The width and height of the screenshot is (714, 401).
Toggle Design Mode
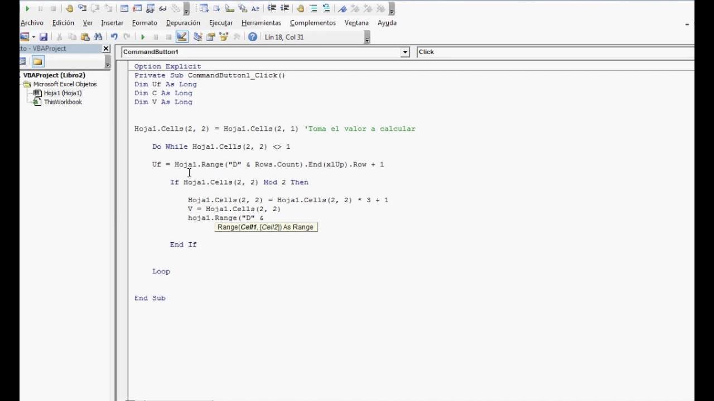[182, 37]
